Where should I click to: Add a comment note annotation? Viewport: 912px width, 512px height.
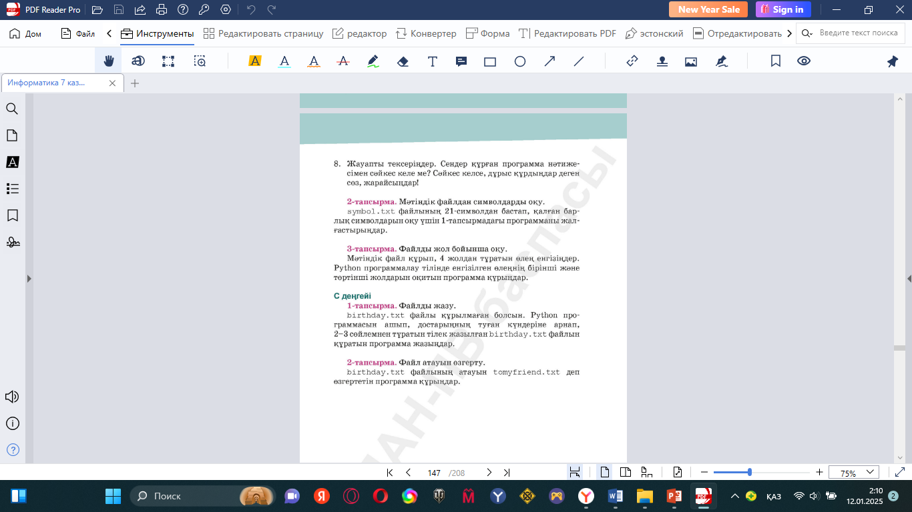461,61
